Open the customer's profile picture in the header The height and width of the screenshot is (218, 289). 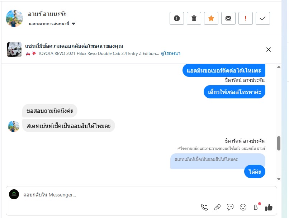(14, 18)
